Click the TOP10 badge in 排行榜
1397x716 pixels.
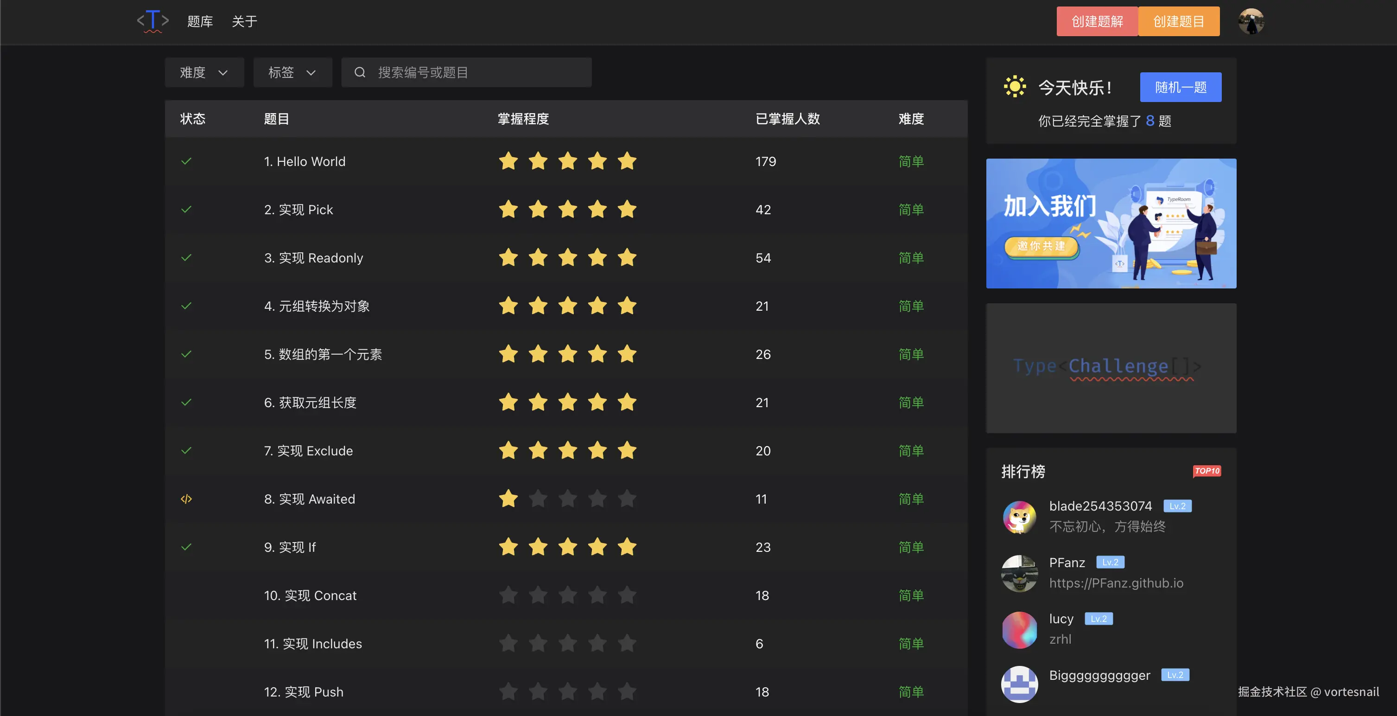click(1206, 471)
